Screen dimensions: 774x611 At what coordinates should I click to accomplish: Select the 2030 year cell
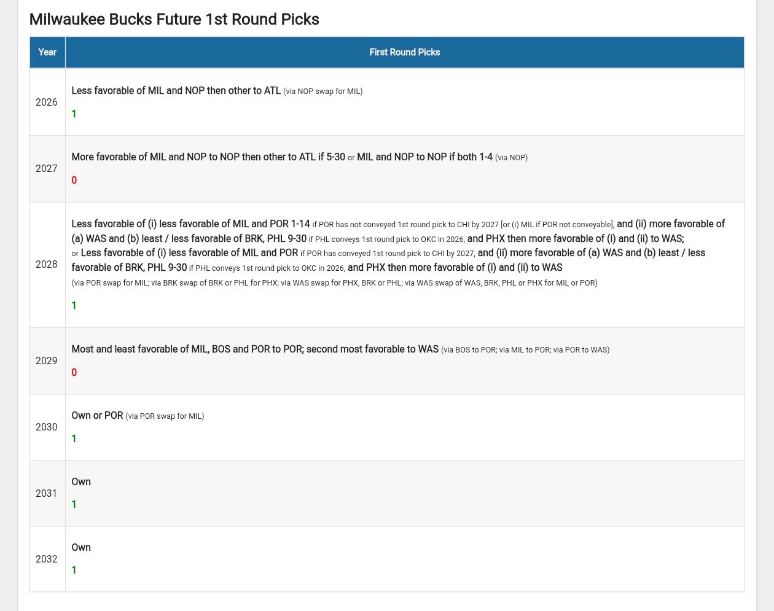(47, 427)
